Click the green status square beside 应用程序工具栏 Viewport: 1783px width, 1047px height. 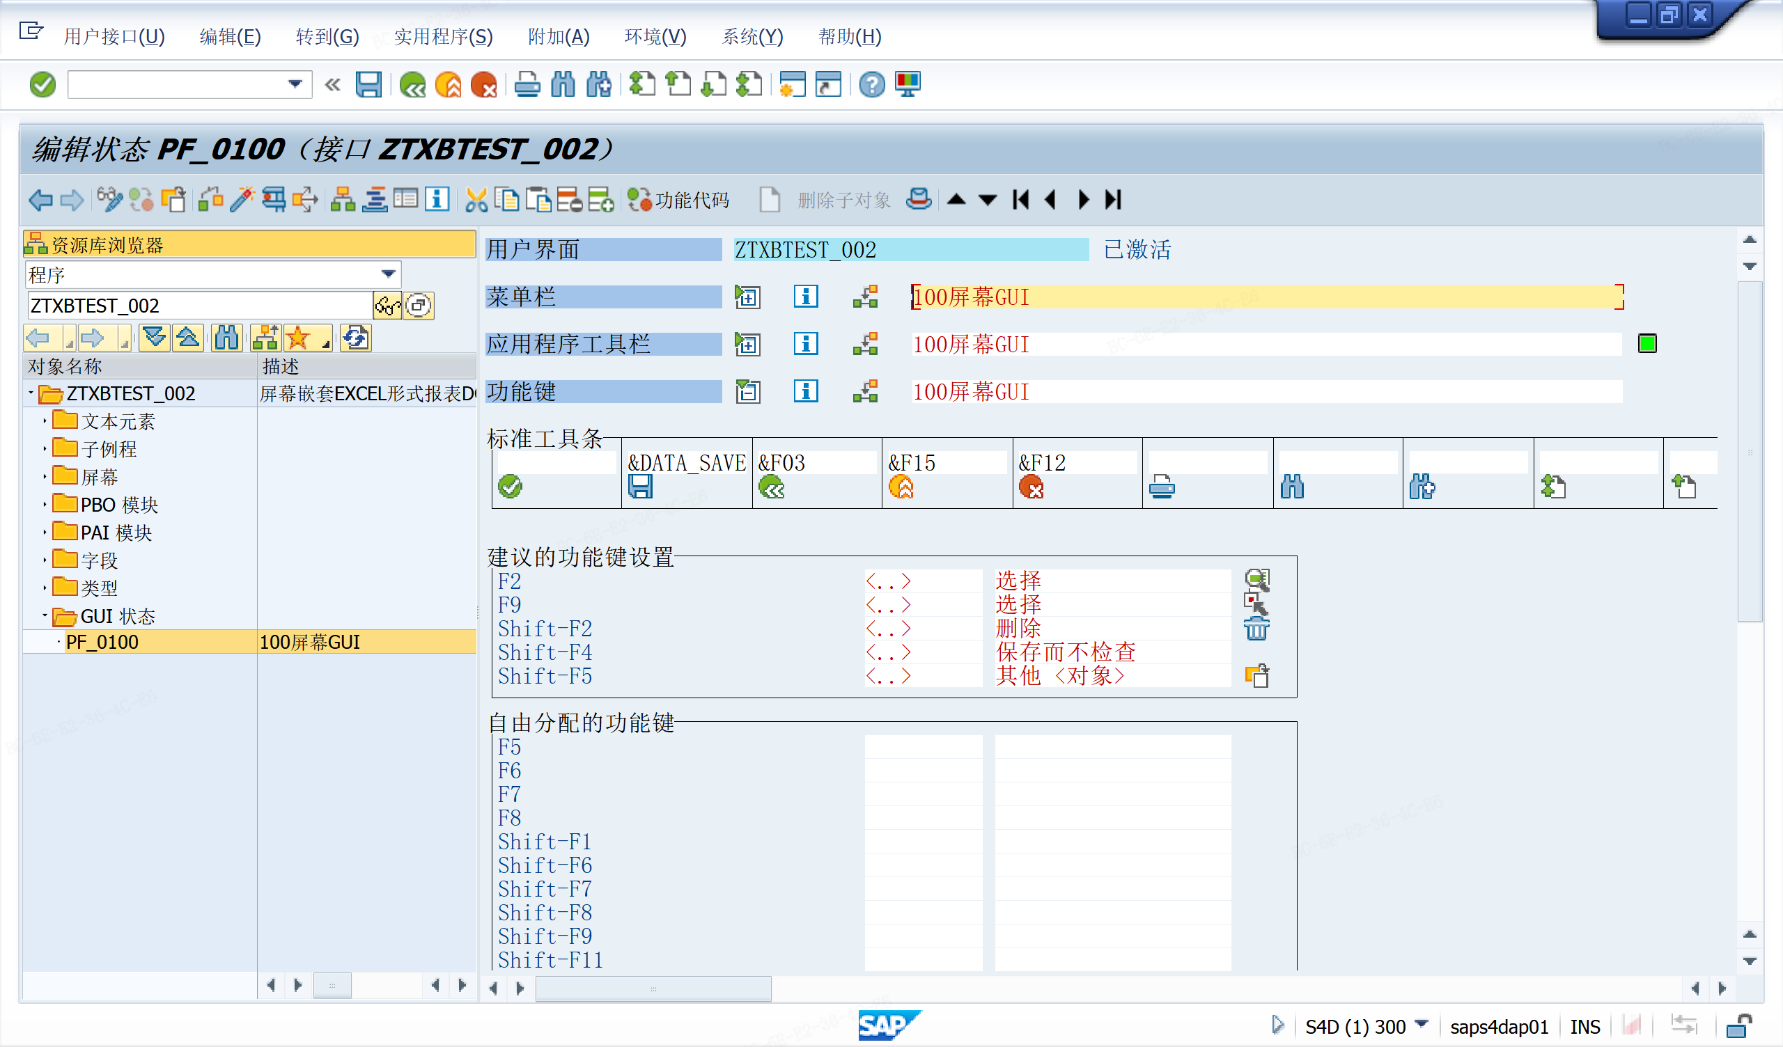point(1647,344)
